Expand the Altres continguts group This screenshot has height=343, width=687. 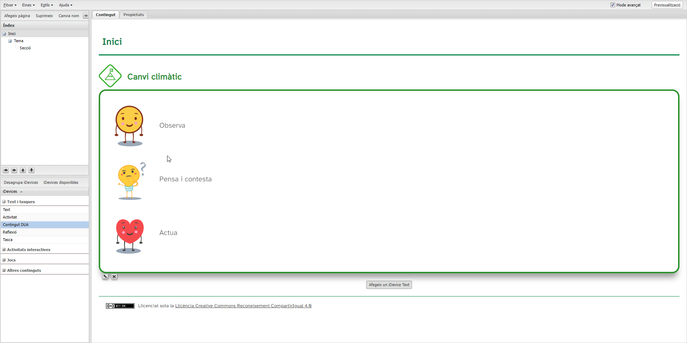click(x=4, y=270)
